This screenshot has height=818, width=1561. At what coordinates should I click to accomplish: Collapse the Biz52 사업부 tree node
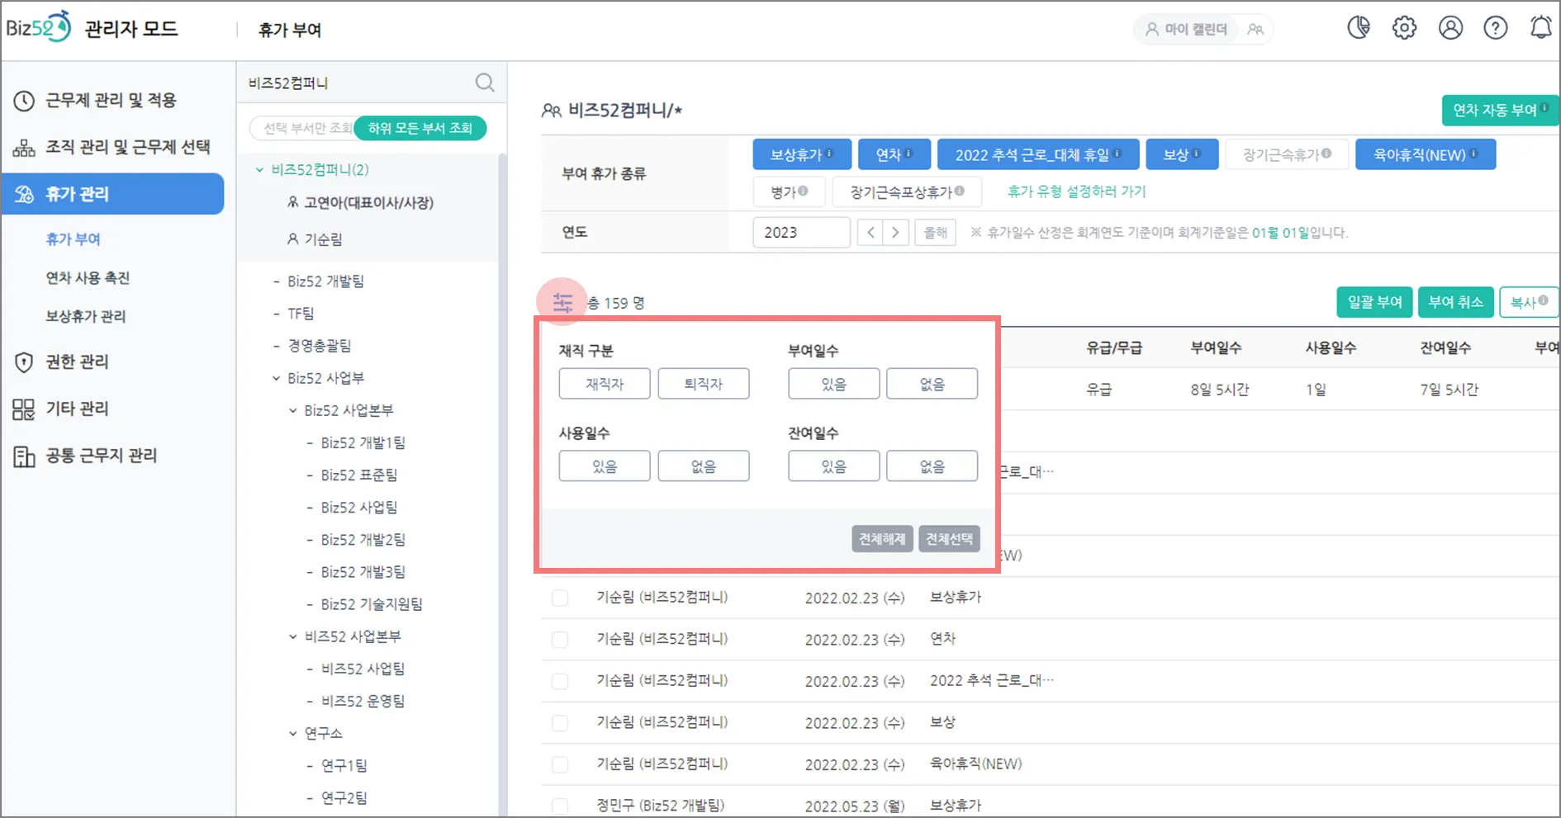coord(277,378)
